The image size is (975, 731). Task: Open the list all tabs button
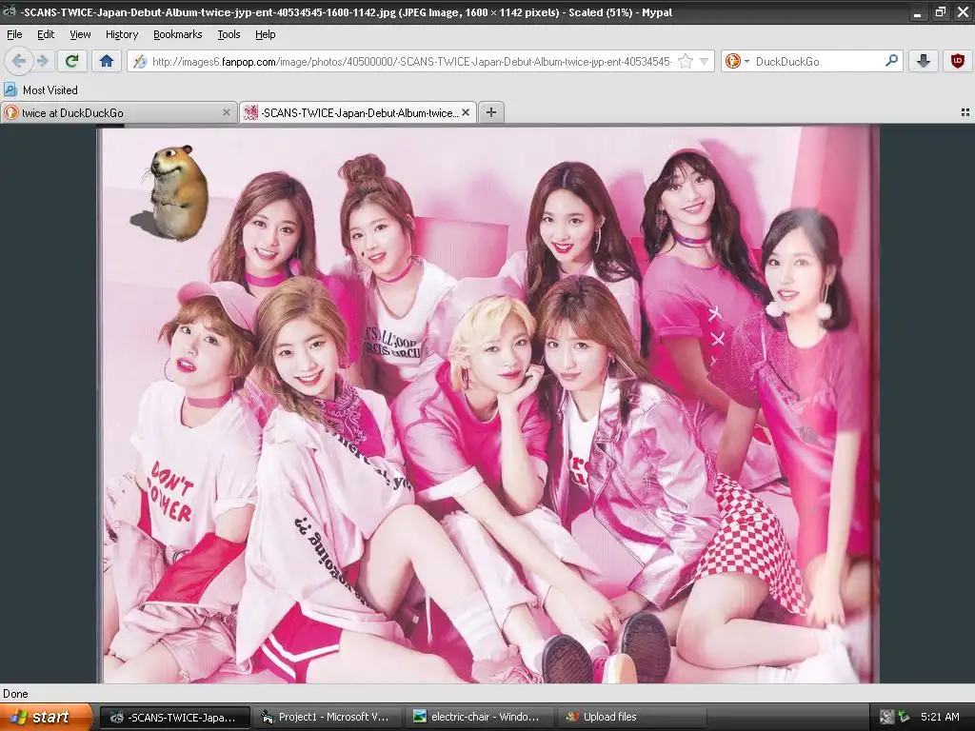(x=965, y=112)
